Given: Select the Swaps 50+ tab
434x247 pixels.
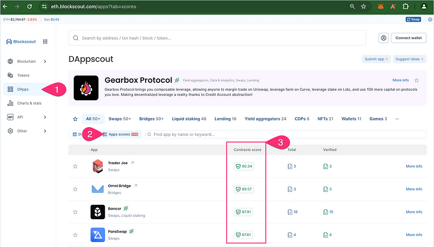Looking at the screenshot, I should pyautogui.click(x=120, y=119).
